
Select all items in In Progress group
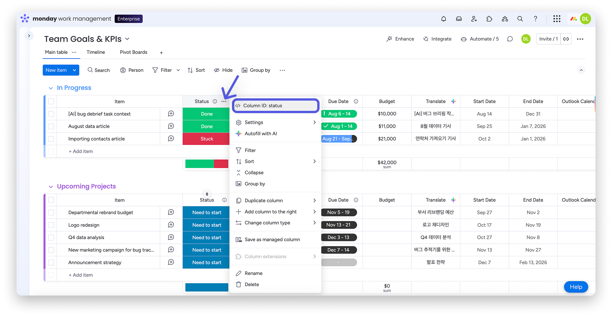51,101
